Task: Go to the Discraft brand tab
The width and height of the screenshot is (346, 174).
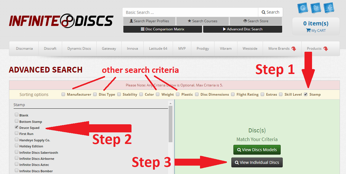Action: (50, 49)
